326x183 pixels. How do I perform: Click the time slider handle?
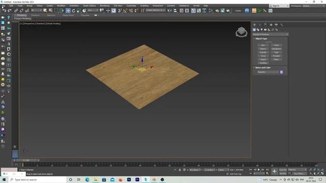(x=26, y=160)
